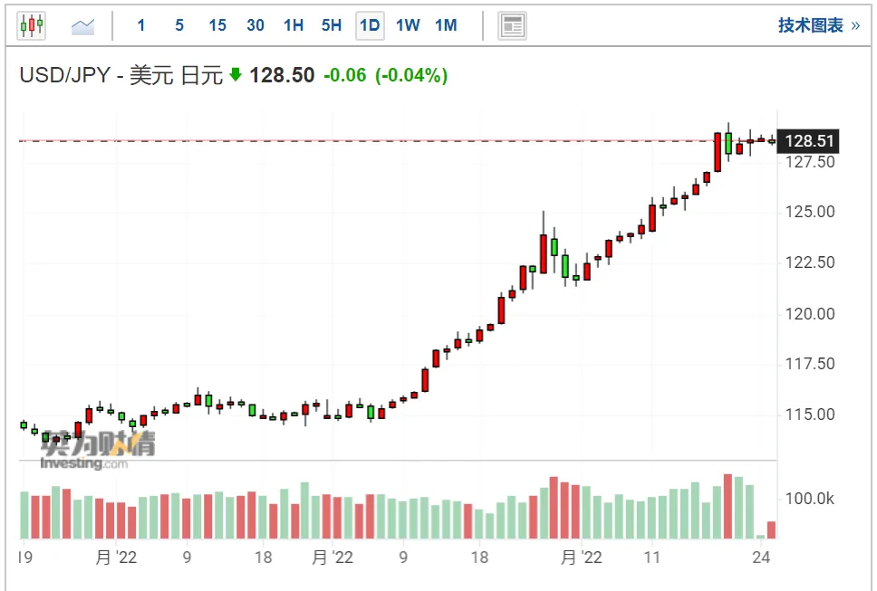
Task: Switch to the area line chart icon
Action: pos(82,25)
